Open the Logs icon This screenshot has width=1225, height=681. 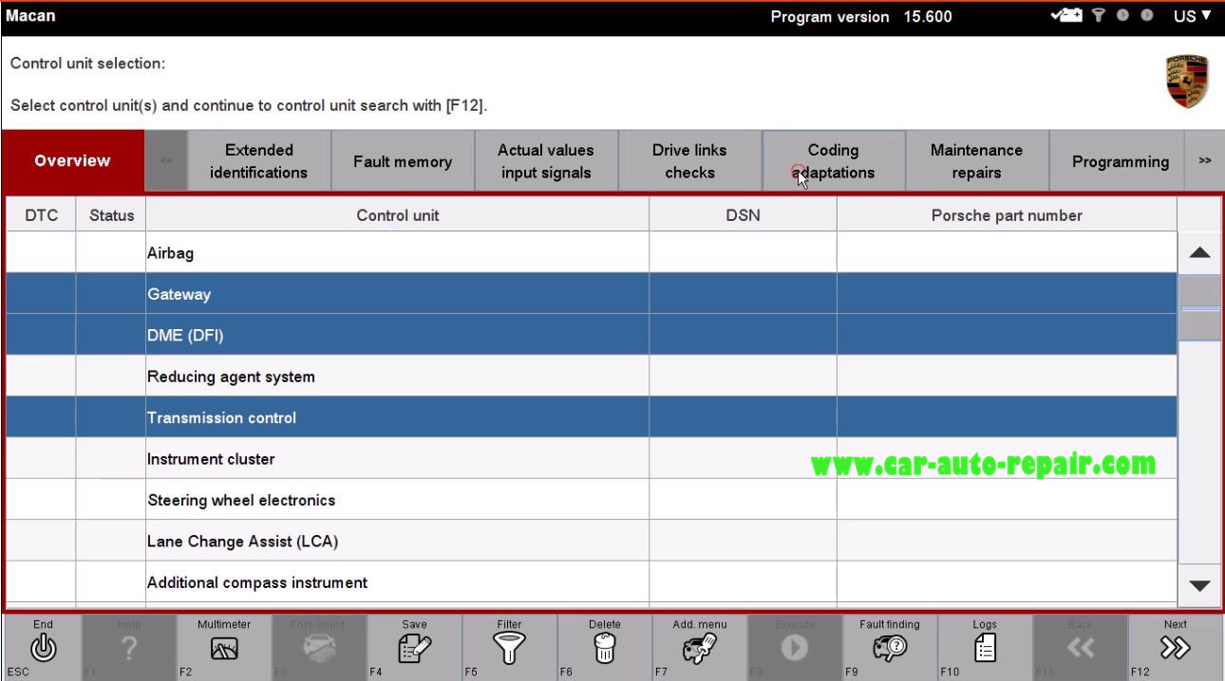click(985, 647)
